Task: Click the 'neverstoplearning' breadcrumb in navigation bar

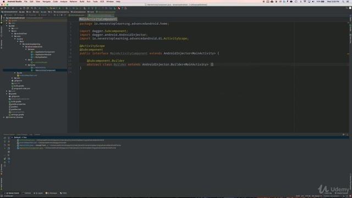Action: coord(61,12)
